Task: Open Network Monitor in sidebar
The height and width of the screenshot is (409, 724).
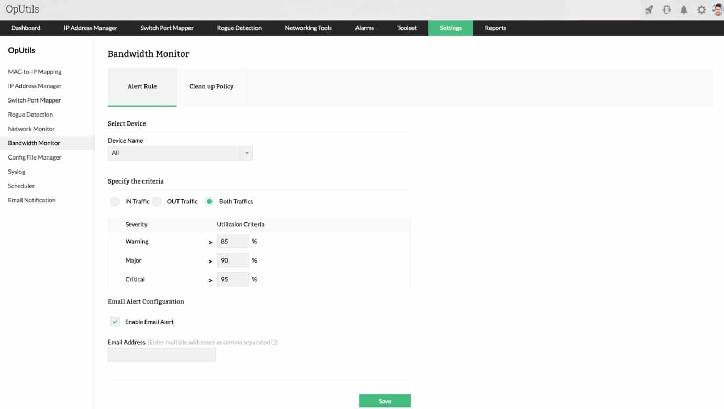Action: click(31, 129)
